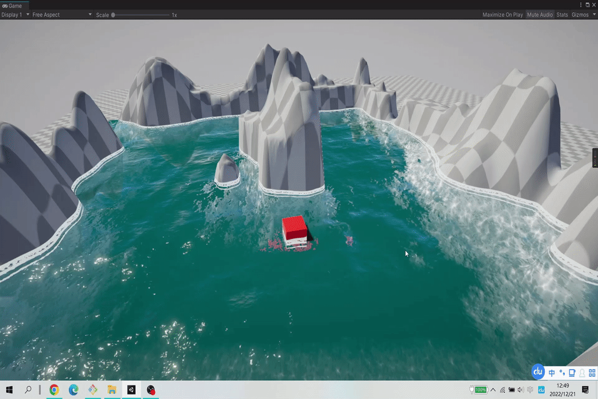Open the Windows notification center icon
The image size is (598, 399).
pyautogui.click(x=586, y=390)
